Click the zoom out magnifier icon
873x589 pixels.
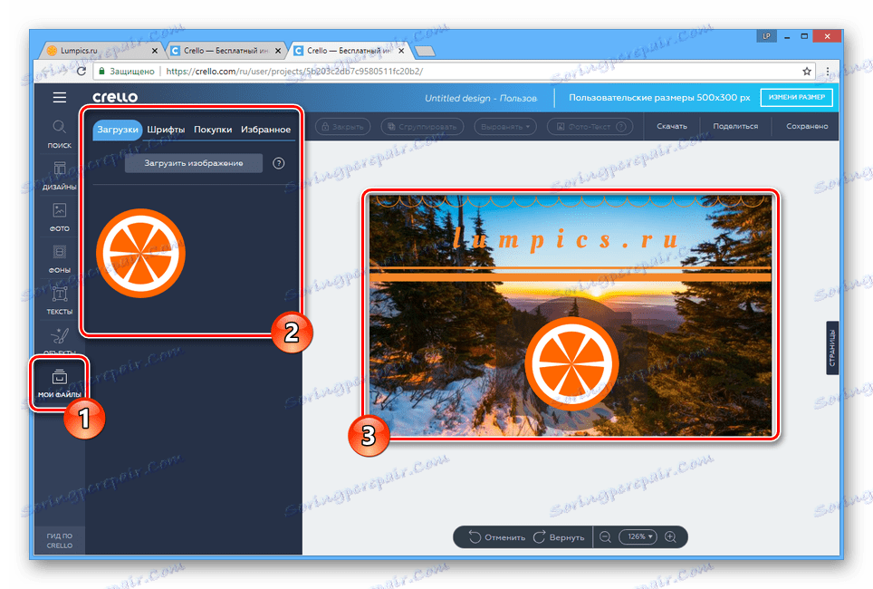[x=605, y=537]
